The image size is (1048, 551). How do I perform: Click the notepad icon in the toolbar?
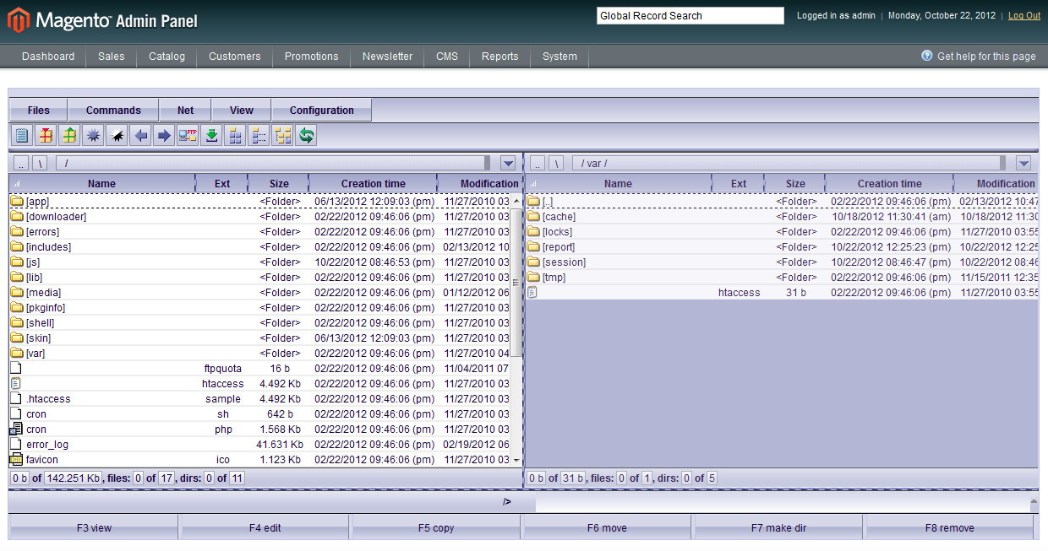point(22,136)
